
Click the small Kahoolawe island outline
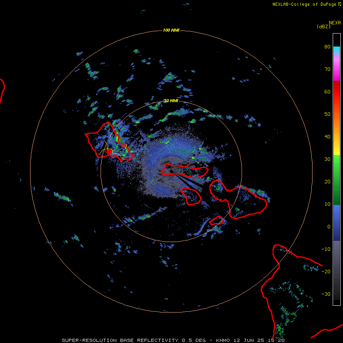(x=216, y=221)
